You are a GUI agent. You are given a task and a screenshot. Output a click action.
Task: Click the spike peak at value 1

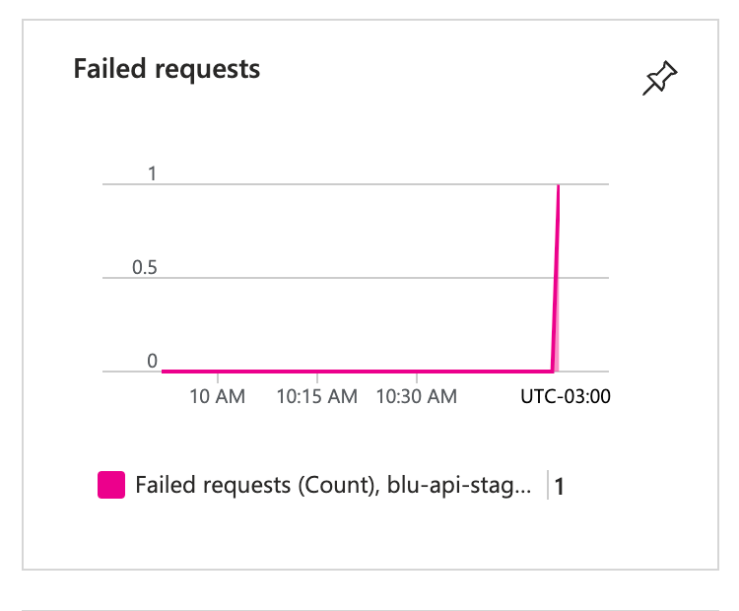(x=559, y=185)
